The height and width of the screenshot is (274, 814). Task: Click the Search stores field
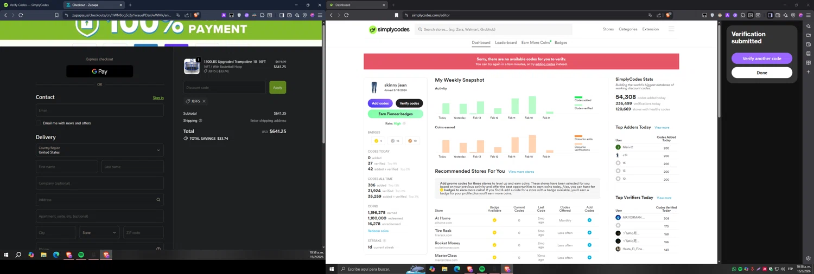coord(494,29)
